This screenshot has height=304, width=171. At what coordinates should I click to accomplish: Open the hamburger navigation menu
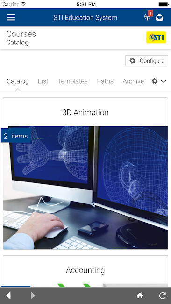click(x=11, y=18)
